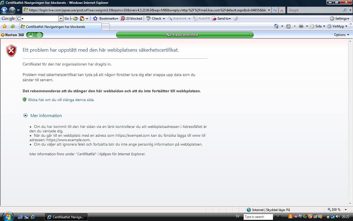353x221 pixels.
Task: Expand Google toolbar search history dropdown
Action: 61,19
